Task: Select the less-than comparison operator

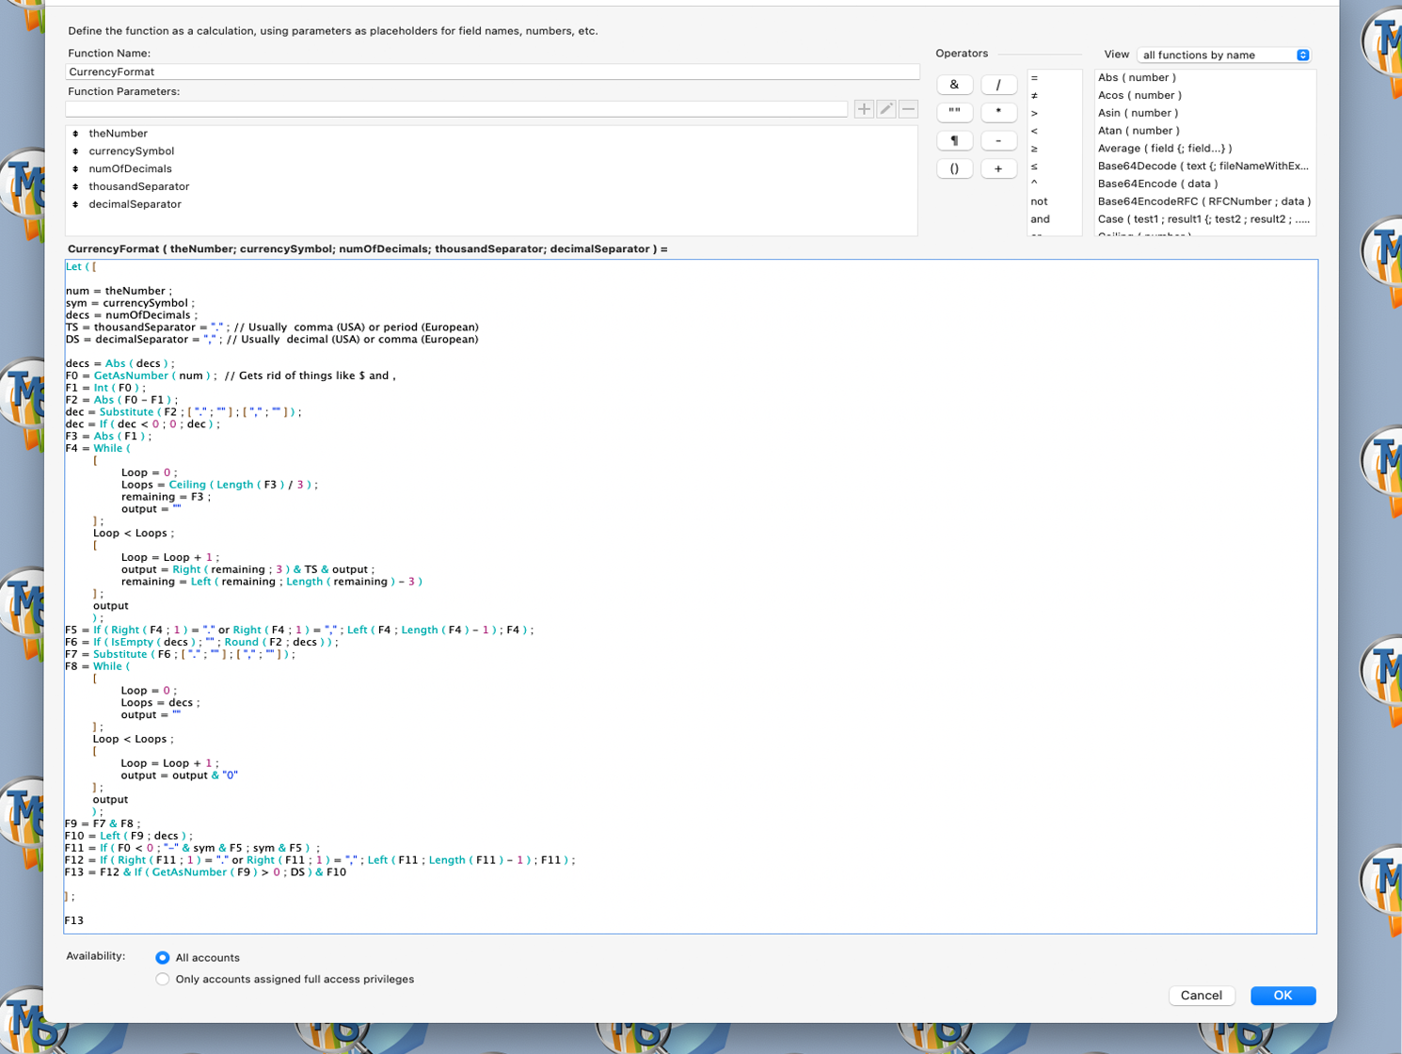Action: (x=1055, y=131)
